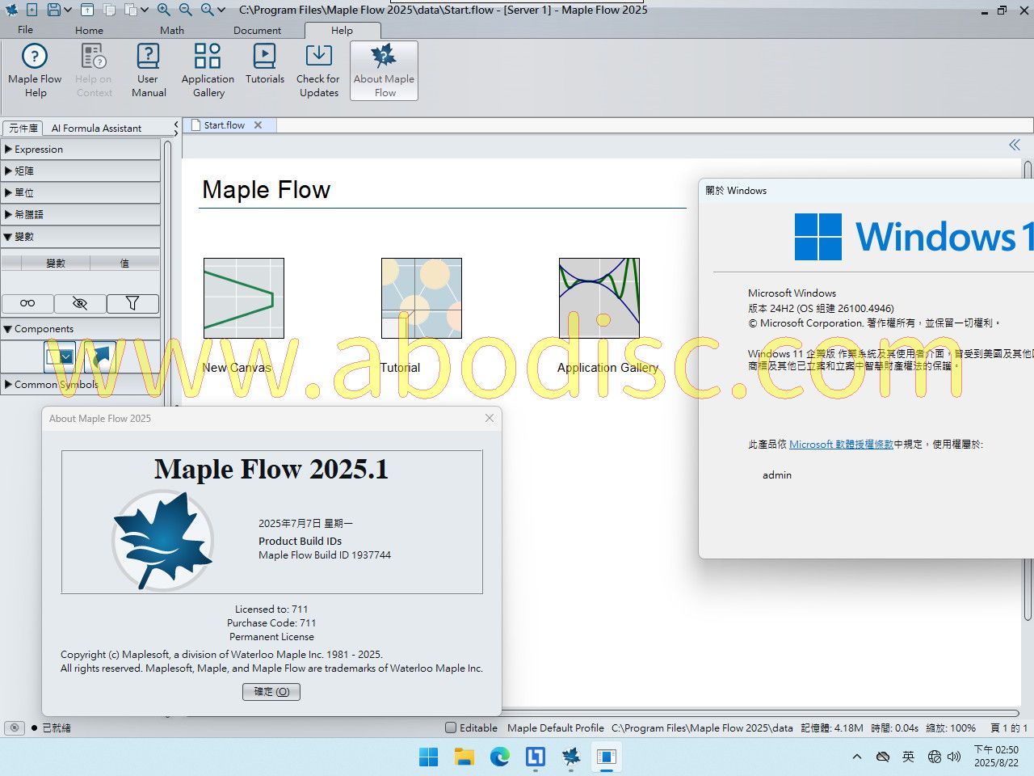Show hidden system tray icons

point(857,757)
